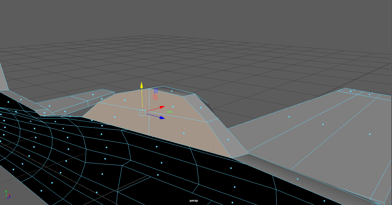
Task: Select the blue square plane handle
Action: 156,90
